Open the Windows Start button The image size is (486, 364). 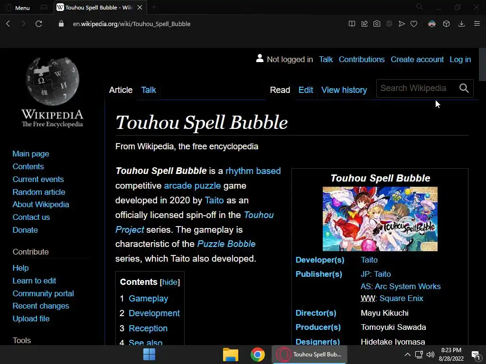click(149, 355)
